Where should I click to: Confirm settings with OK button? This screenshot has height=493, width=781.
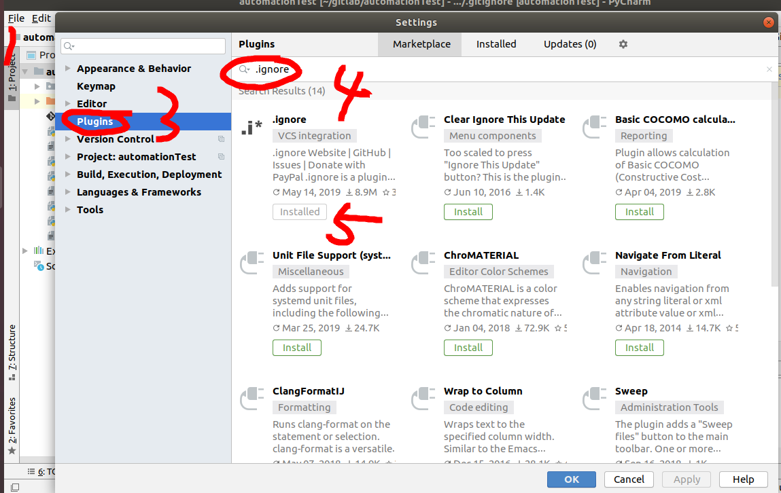click(x=571, y=479)
